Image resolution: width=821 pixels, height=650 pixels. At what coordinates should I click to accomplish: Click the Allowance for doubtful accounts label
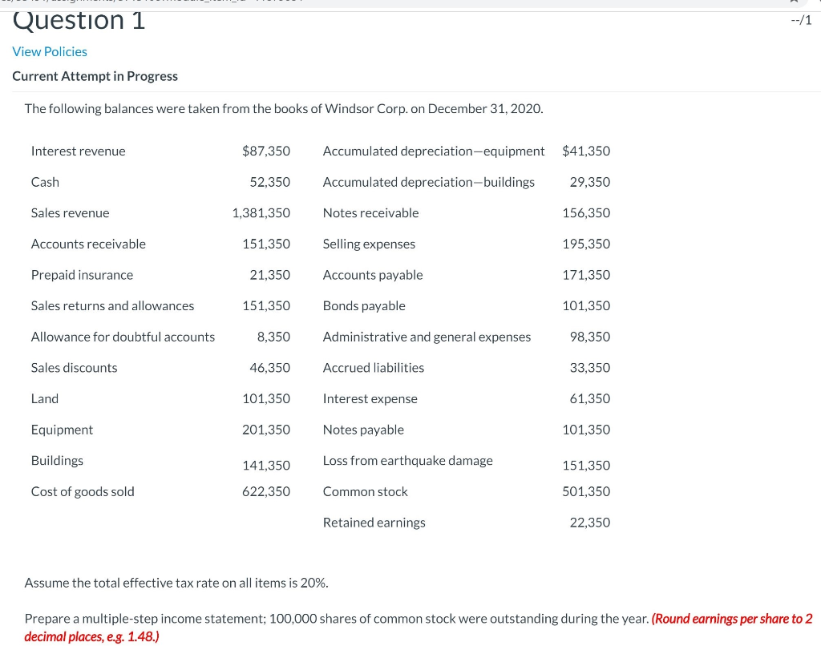123,337
